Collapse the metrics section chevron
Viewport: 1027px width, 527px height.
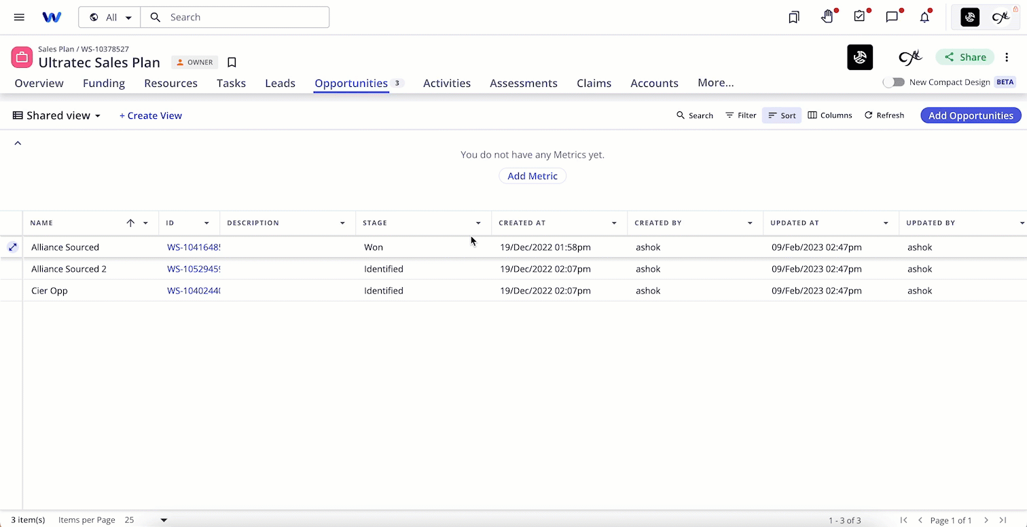pyautogui.click(x=18, y=143)
